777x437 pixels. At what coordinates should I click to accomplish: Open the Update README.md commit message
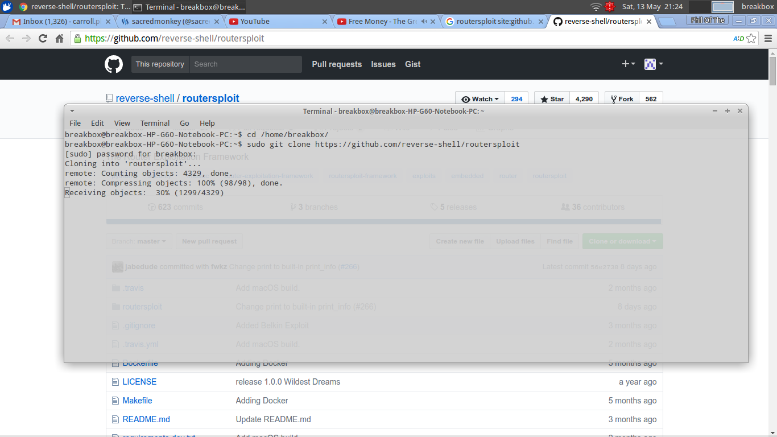pyautogui.click(x=274, y=419)
